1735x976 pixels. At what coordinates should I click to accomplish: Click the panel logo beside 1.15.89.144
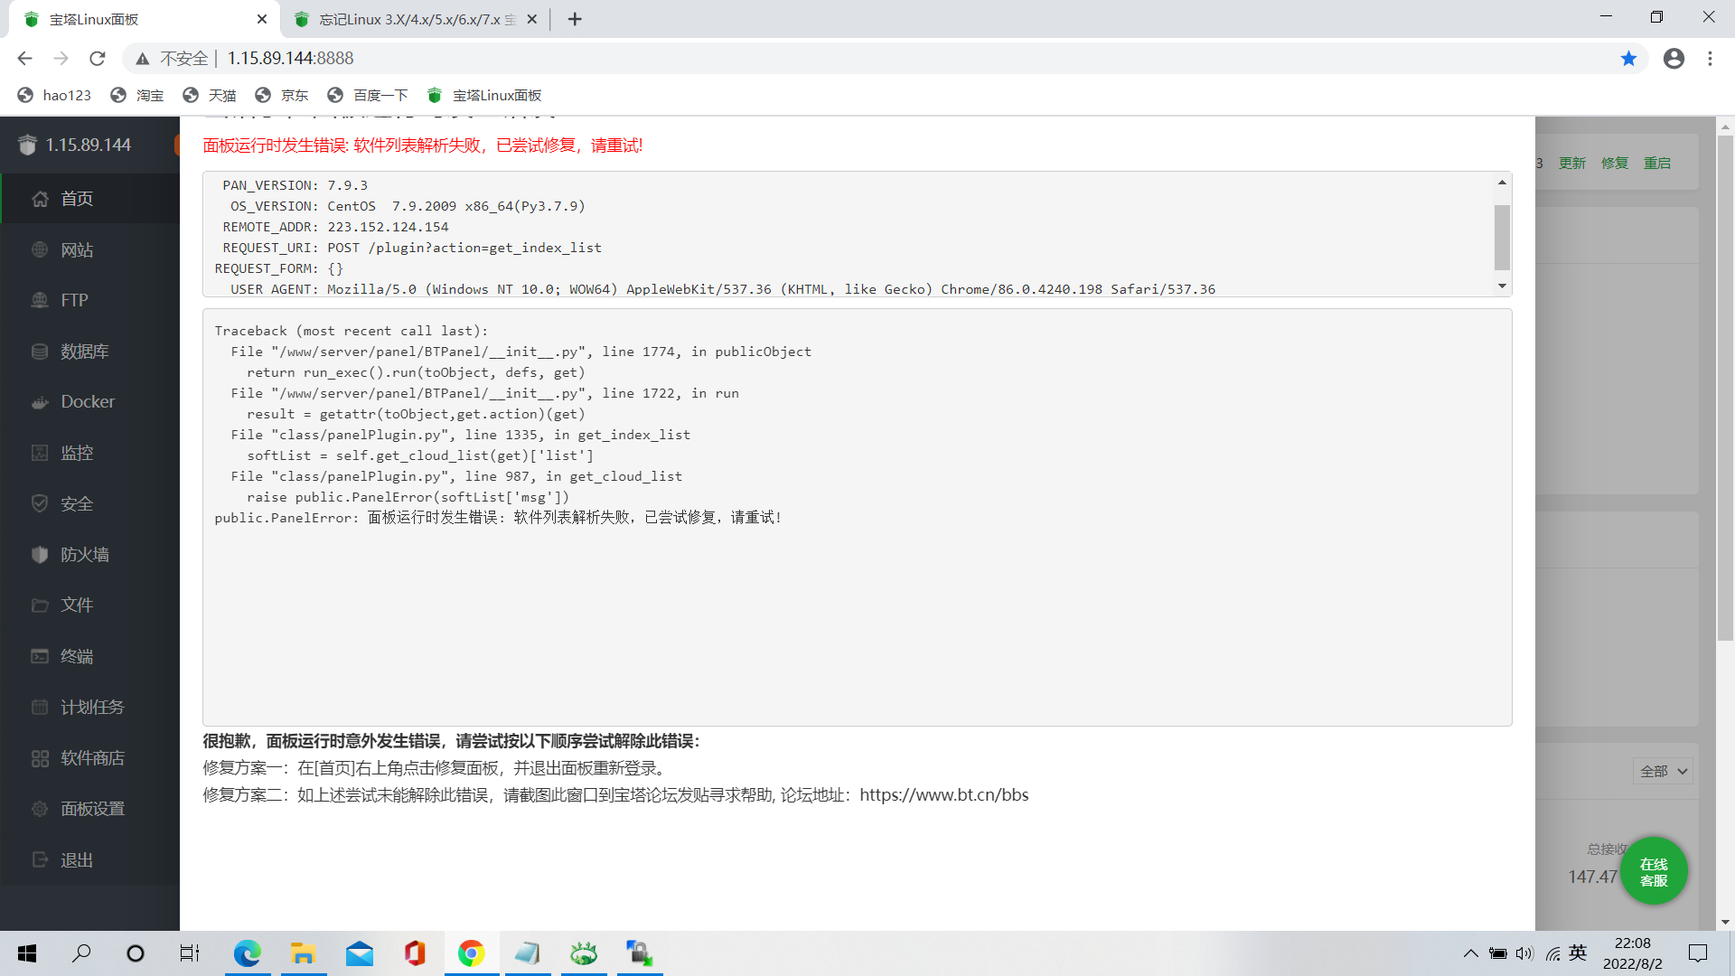(27, 145)
